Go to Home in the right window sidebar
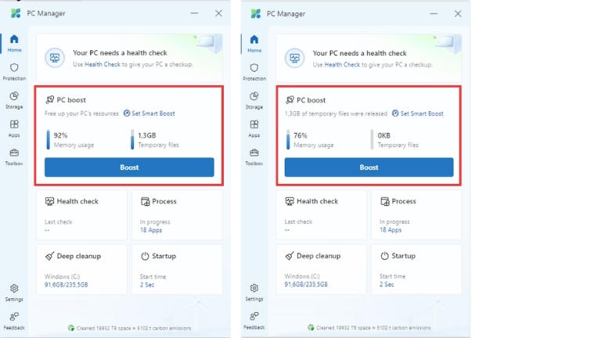601x338 pixels. (x=254, y=43)
